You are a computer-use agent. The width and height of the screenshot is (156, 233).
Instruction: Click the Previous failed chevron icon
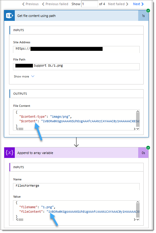click(x=43, y=4)
